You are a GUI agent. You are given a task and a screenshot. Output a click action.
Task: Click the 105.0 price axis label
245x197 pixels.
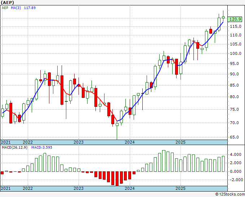236,44
